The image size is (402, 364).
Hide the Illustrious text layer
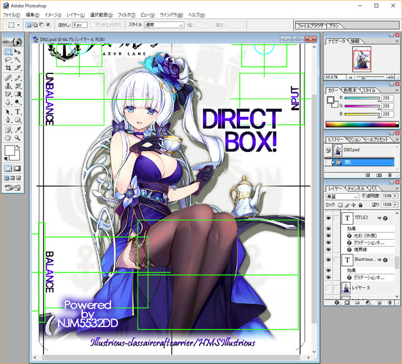[329, 260]
